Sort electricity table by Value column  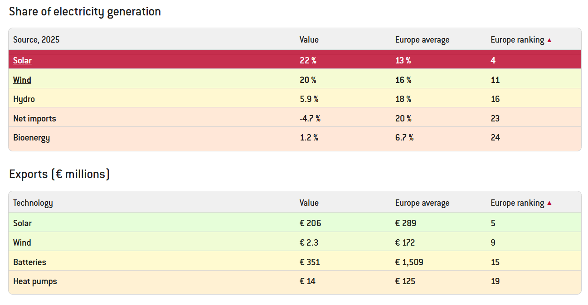click(309, 40)
